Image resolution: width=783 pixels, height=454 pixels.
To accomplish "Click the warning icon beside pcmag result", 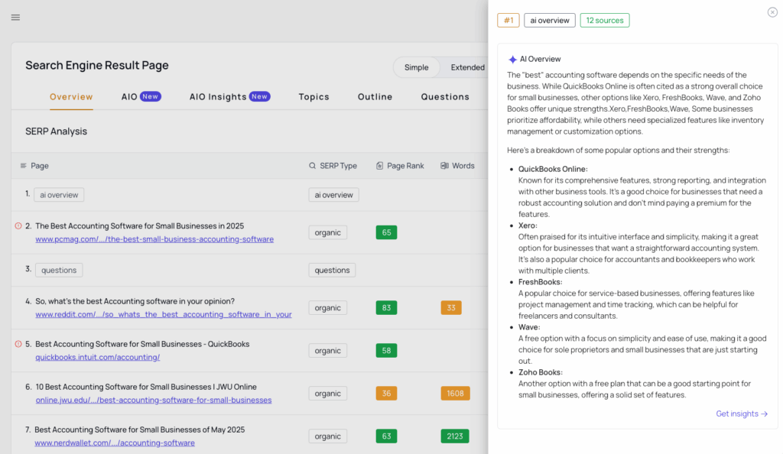I will (x=18, y=226).
